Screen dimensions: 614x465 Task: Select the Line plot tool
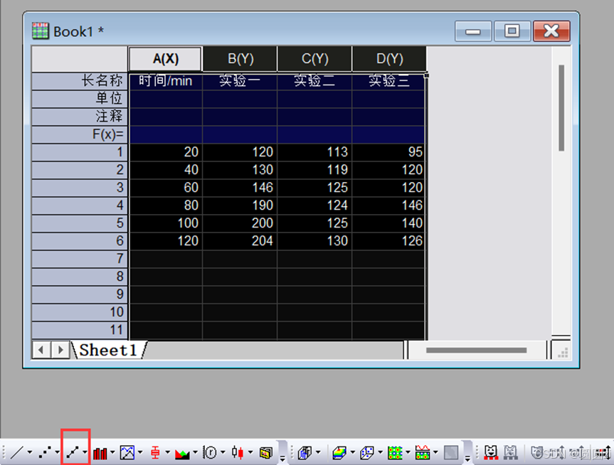[x=16, y=452]
